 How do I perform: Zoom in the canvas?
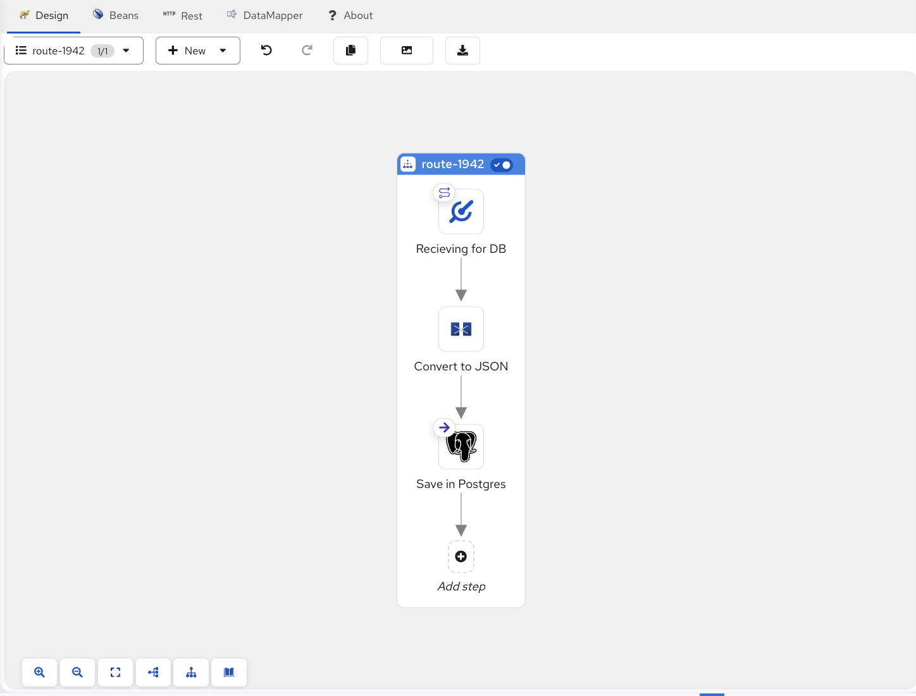pos(39,673)
